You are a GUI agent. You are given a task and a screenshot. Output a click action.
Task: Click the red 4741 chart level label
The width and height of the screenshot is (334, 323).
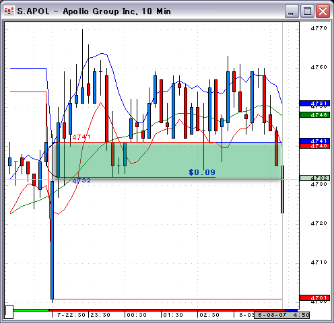tap(81, 137)
